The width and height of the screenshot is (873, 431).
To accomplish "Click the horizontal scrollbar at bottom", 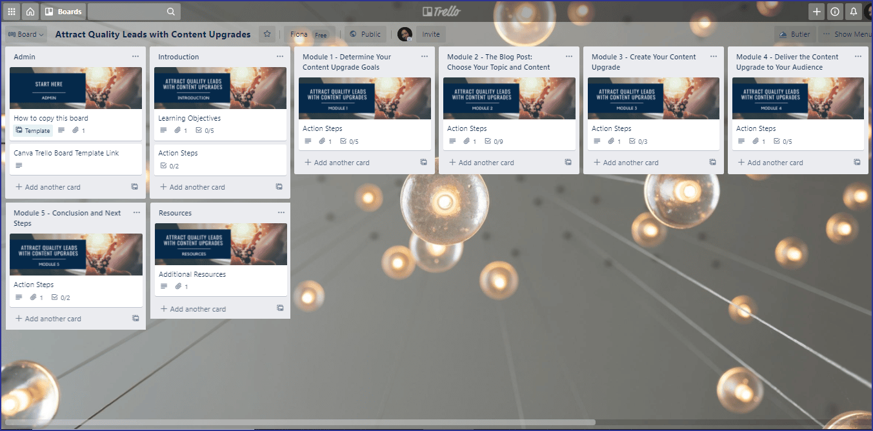I will (x=299, y=423).
